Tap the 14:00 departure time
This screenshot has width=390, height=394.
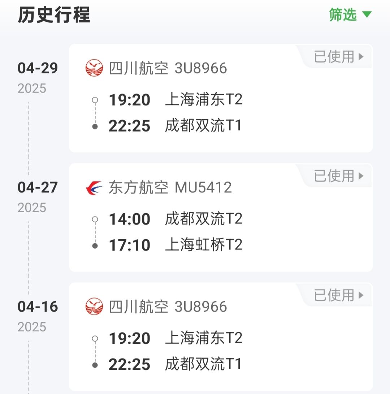tap(129, 219)
